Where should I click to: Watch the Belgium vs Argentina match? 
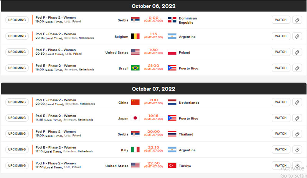pyautogui.click(x=281, y=36)
